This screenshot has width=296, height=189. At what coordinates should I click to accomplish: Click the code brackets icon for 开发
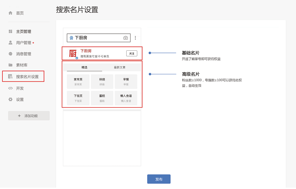click(x=10, y=88)
